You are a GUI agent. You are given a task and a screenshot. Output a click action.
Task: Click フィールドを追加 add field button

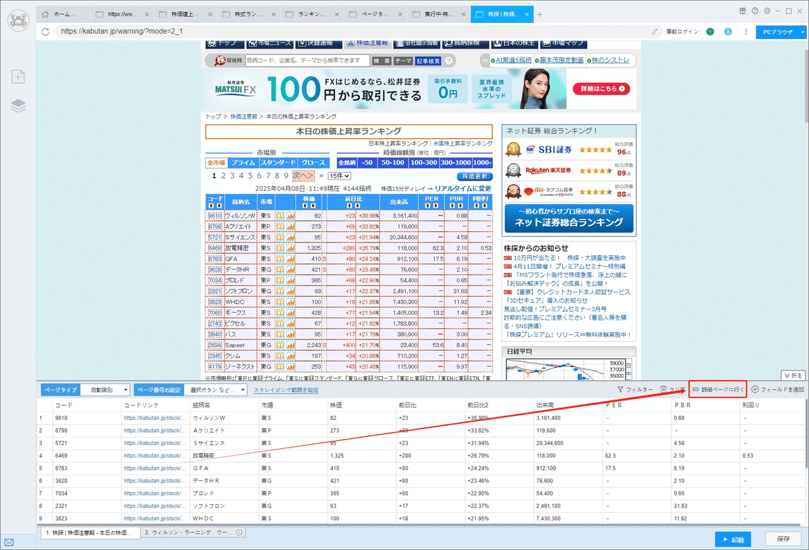tap(777, 390)
